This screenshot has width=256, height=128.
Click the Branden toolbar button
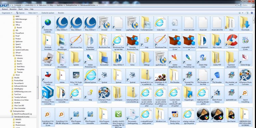click(x=61, y=13)
